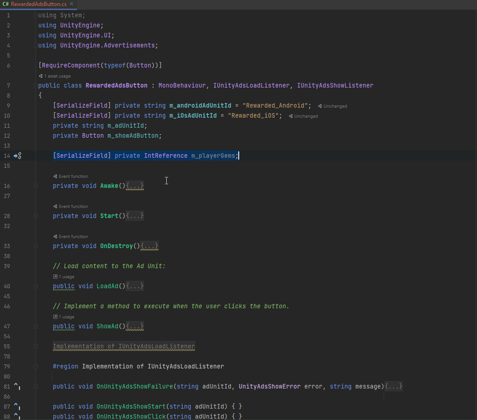Click the MonoBehaviour base class name
Image resolution: width=477 pixels, height=420 pixels.
coord(182,85)
